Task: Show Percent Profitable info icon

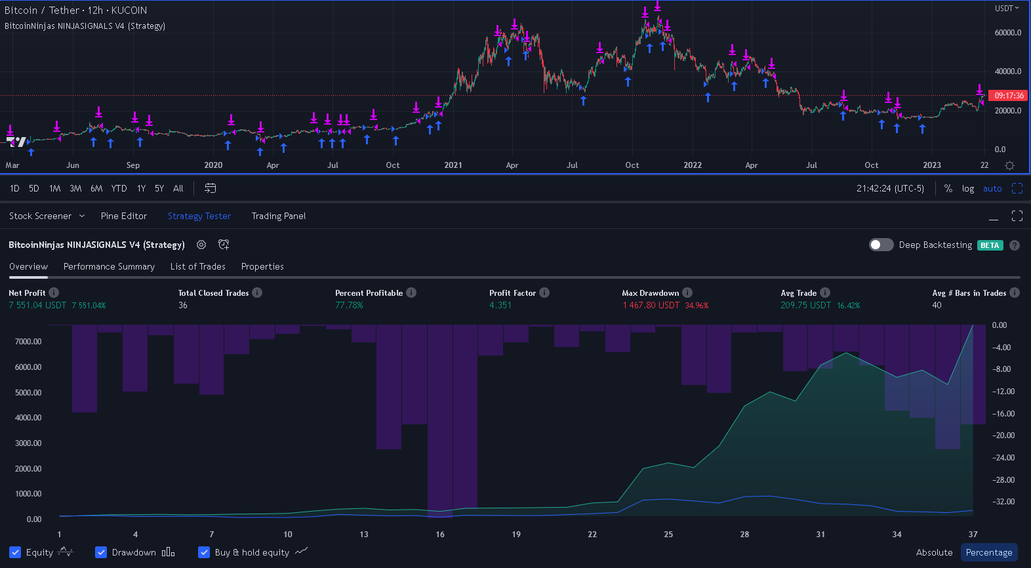Action: click(x=411, y=293)
